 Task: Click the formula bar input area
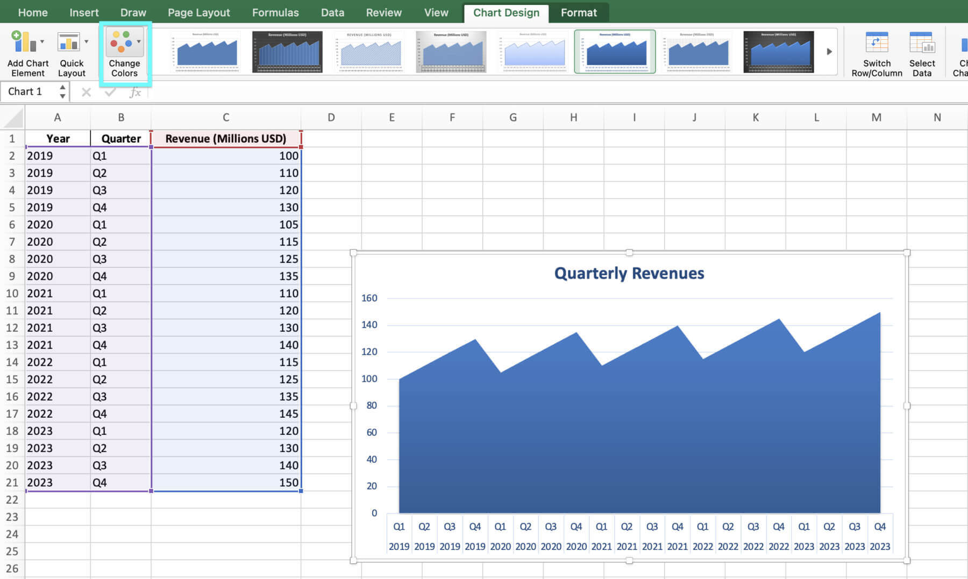557,92
